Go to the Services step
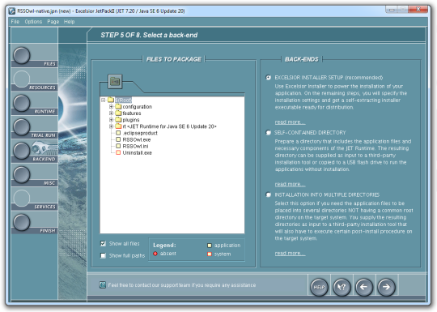Viewport: 437px width, 312px height. click(22, 199)
